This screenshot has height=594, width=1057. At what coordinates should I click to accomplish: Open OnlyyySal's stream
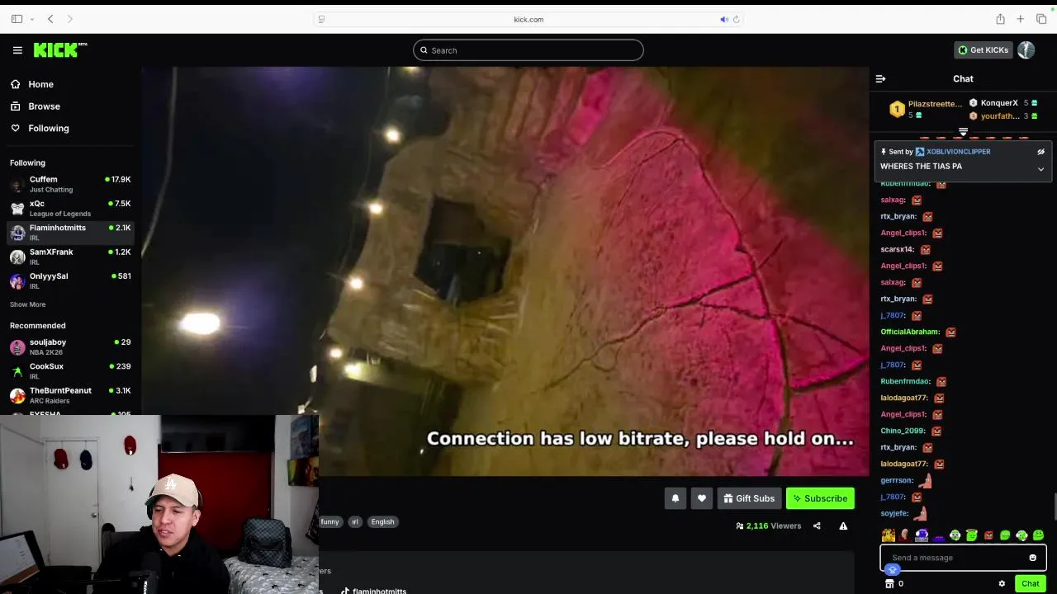click(70, 280)
